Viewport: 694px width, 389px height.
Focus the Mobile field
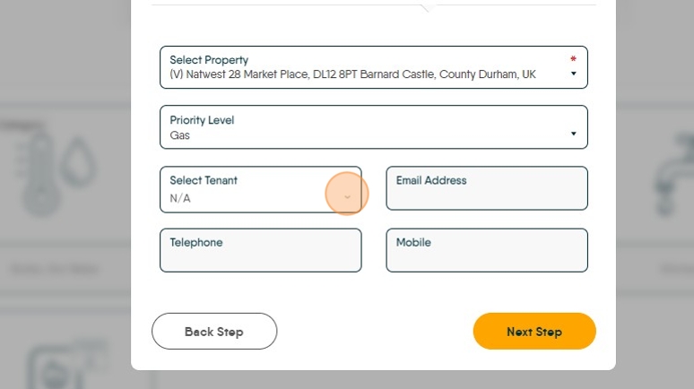click(x=487, y=250)
